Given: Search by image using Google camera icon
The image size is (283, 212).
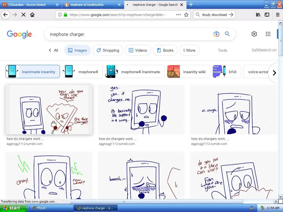Looking at the screenshot, I should (x=216, y=34).
